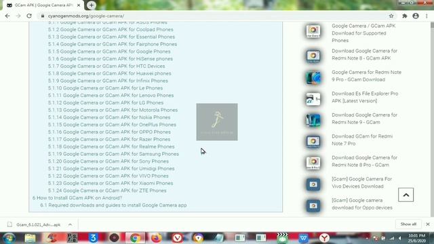Open the Chrome profile account icon

tap(416, 16)
